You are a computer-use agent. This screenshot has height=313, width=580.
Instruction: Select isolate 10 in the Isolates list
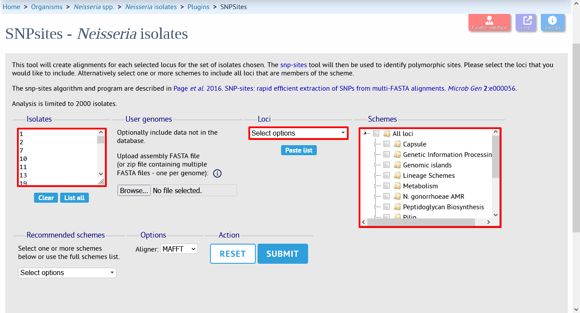point(24,159)
